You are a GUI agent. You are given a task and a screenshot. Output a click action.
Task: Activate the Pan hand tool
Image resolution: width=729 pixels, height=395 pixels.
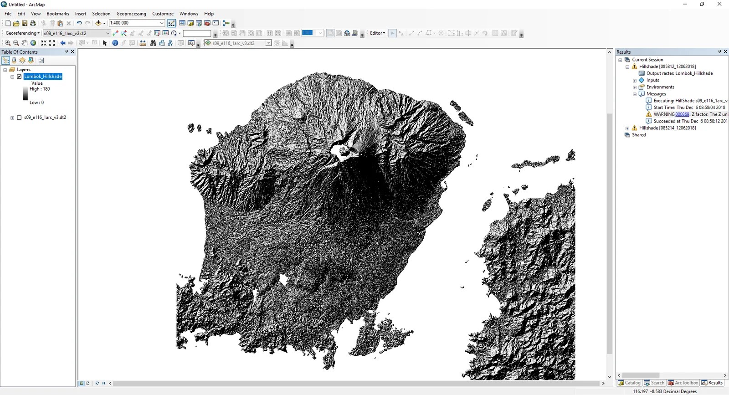(25, 43)
